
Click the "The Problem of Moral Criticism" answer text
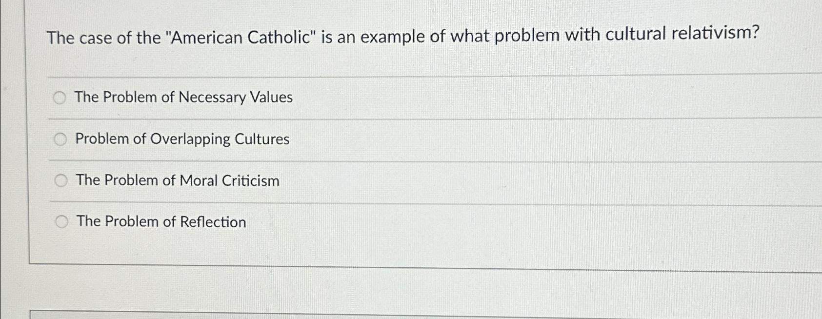(x=178, y=180)
